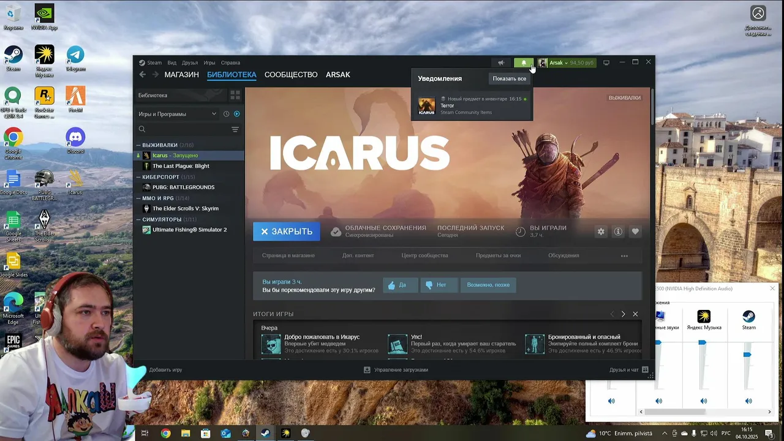Switch library to collections grid view icon
Image resolution: width=784 pixels, height=441 pixels.
pyautogui.click(x=235, y=95)
